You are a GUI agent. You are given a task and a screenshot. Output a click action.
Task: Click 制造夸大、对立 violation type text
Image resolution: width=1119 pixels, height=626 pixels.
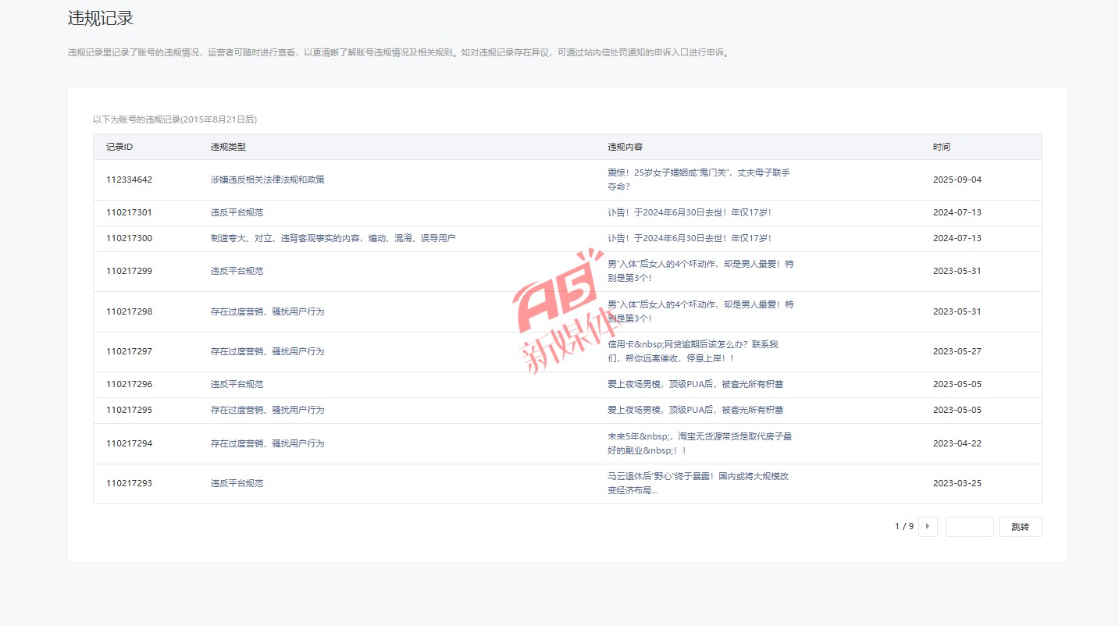click(333, 238)
